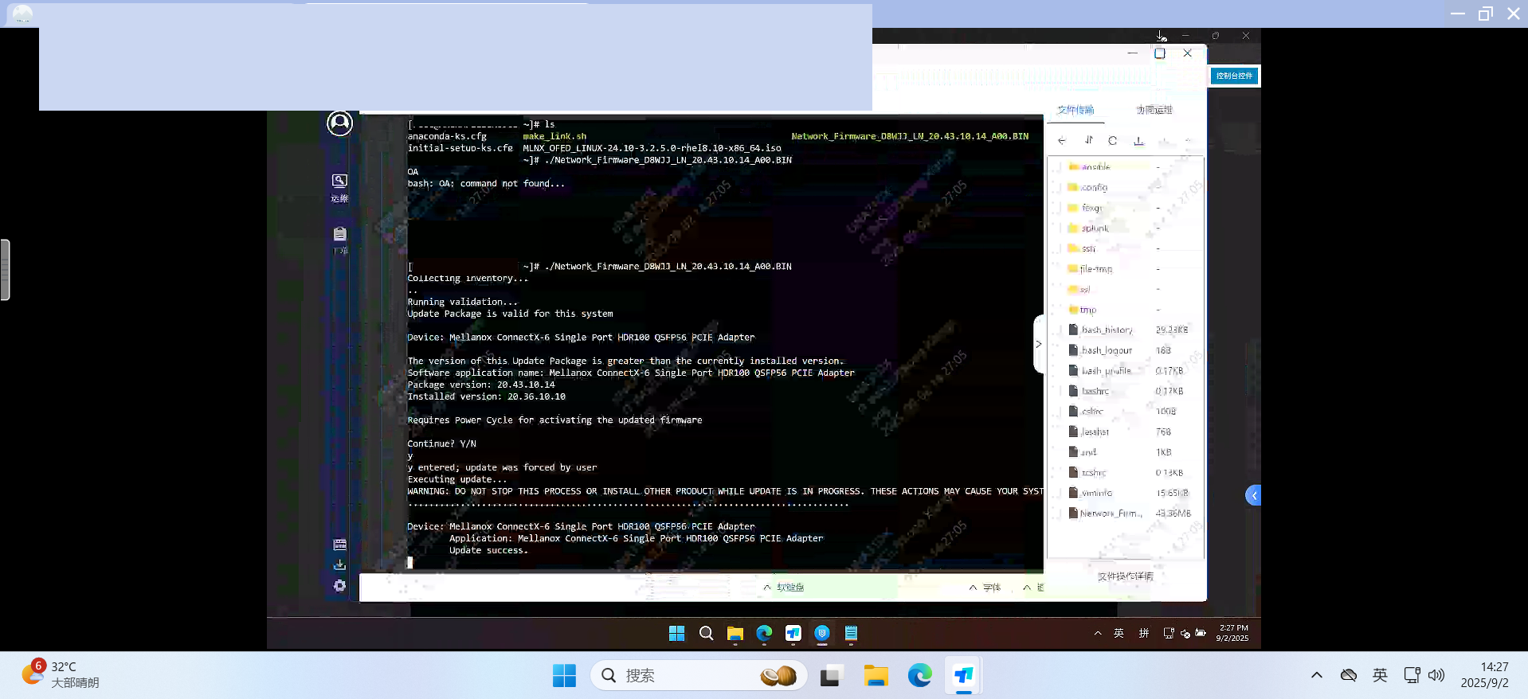Switch to 协同运维 tab

click(x=1154, y=110)
